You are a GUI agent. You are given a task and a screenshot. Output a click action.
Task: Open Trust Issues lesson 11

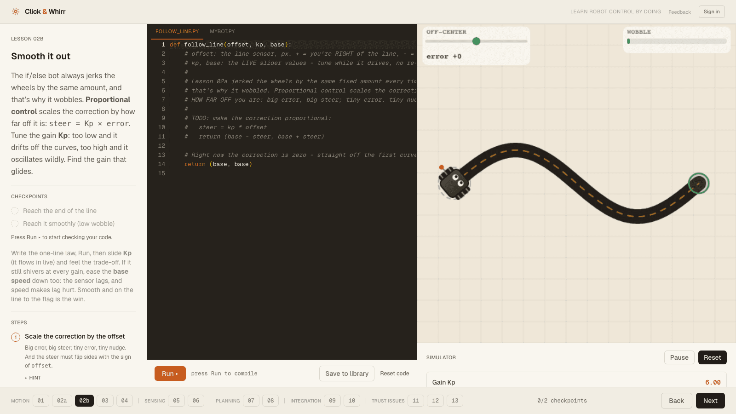[416, 401]
